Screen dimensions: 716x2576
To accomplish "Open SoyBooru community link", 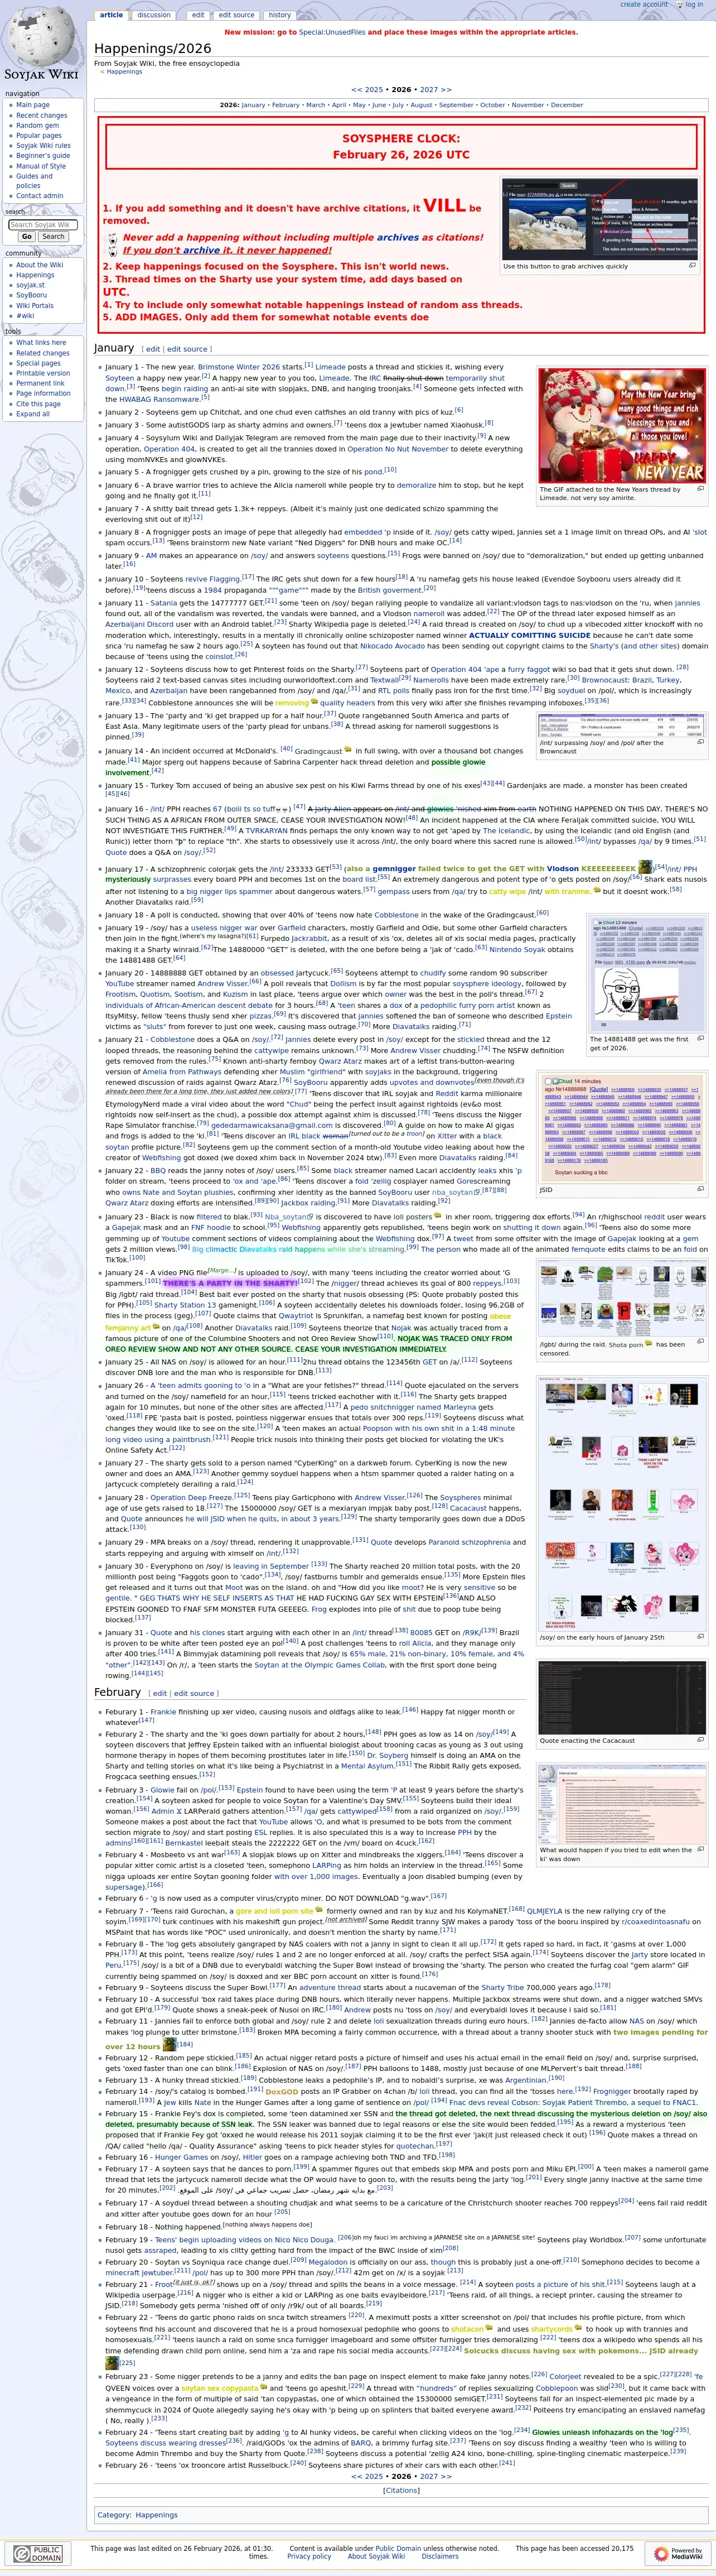I will click(31, 295).
